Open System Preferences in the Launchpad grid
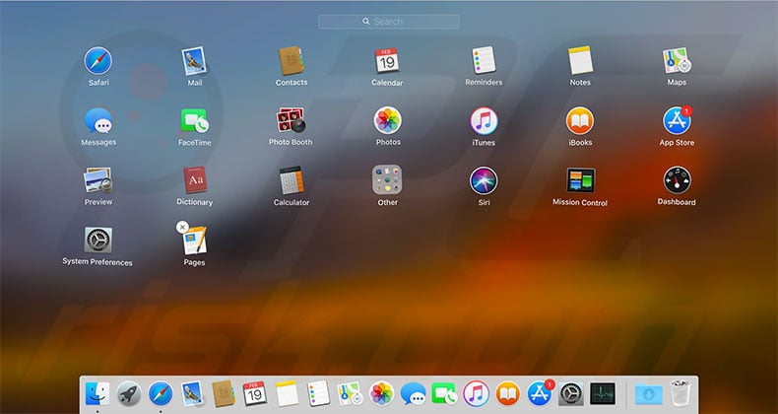The width and height of the screenshot is (778, 414). (98, 241)
